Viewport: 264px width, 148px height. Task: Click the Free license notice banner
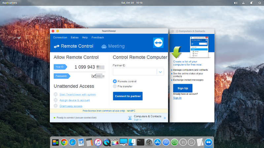(x=109, y=111)
